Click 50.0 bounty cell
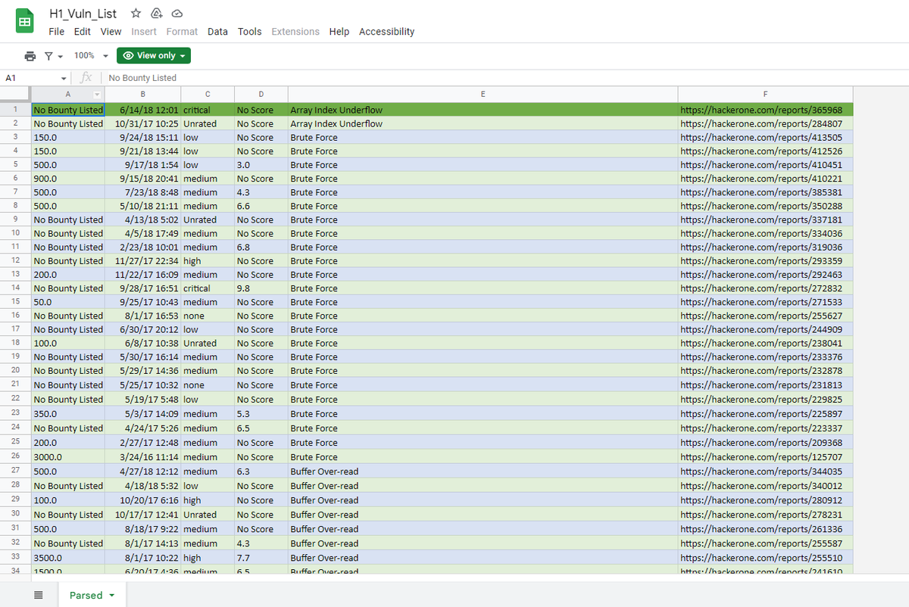 tap(67, 302)
